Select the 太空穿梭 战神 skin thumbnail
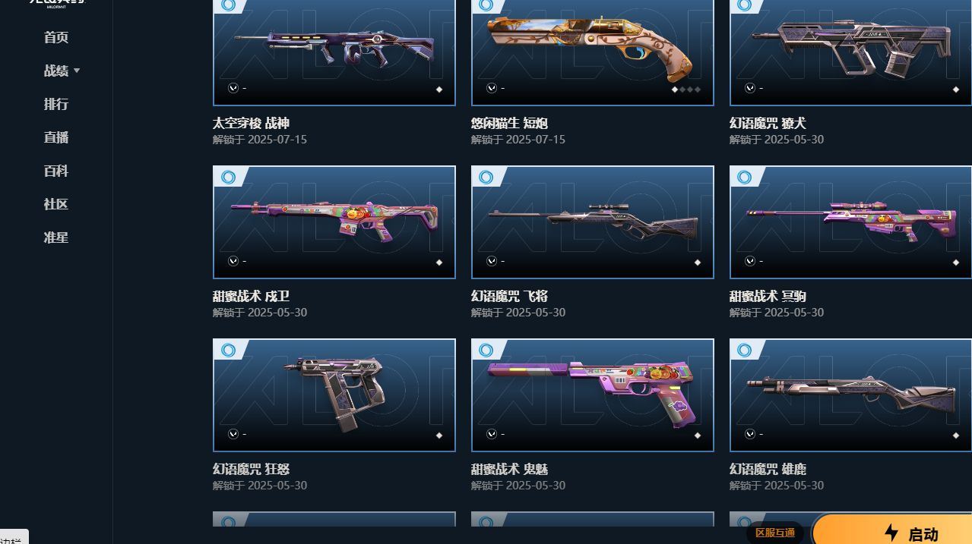The image size is (972, 544). pyautogui.click(x=334, y=52)
